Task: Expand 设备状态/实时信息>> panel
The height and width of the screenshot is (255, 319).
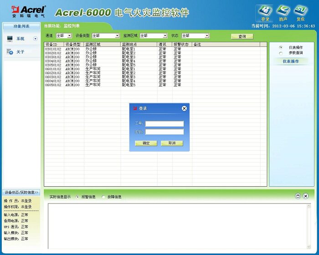Action: coord(21,192)
